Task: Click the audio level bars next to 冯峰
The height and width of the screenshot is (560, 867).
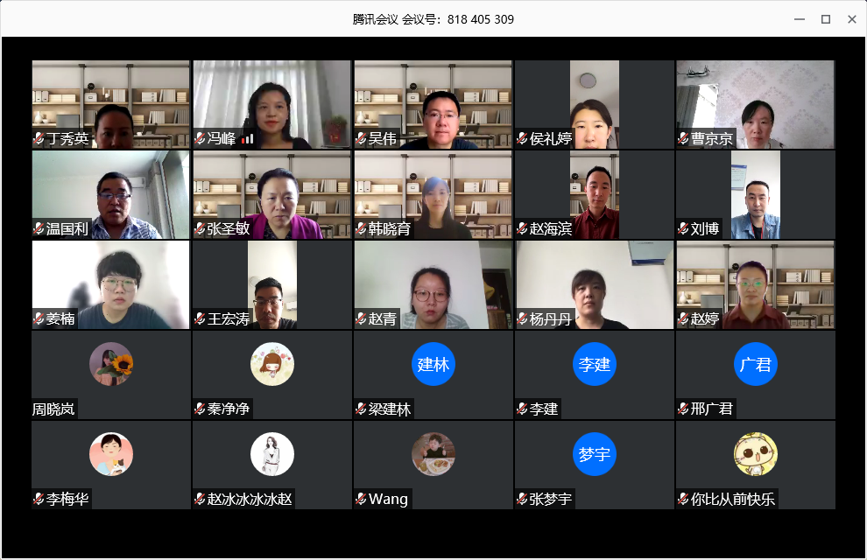Action: tap(247, 138)
